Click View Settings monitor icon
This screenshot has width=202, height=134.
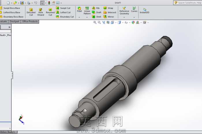pyautogui.click(x=145, y=22)
